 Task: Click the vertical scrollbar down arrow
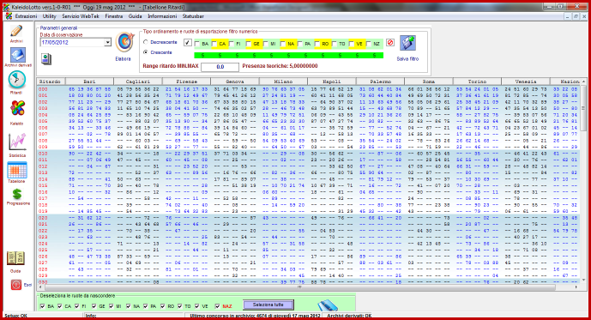click(x=584, y=280)
